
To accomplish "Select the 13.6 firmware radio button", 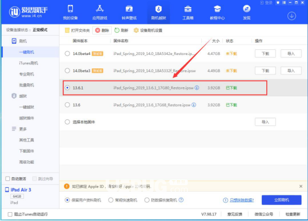I will [67, 104].
